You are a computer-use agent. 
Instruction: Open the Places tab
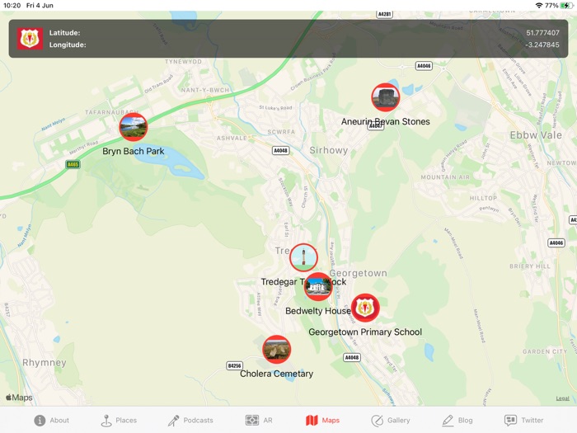click(x=119, y=420)
